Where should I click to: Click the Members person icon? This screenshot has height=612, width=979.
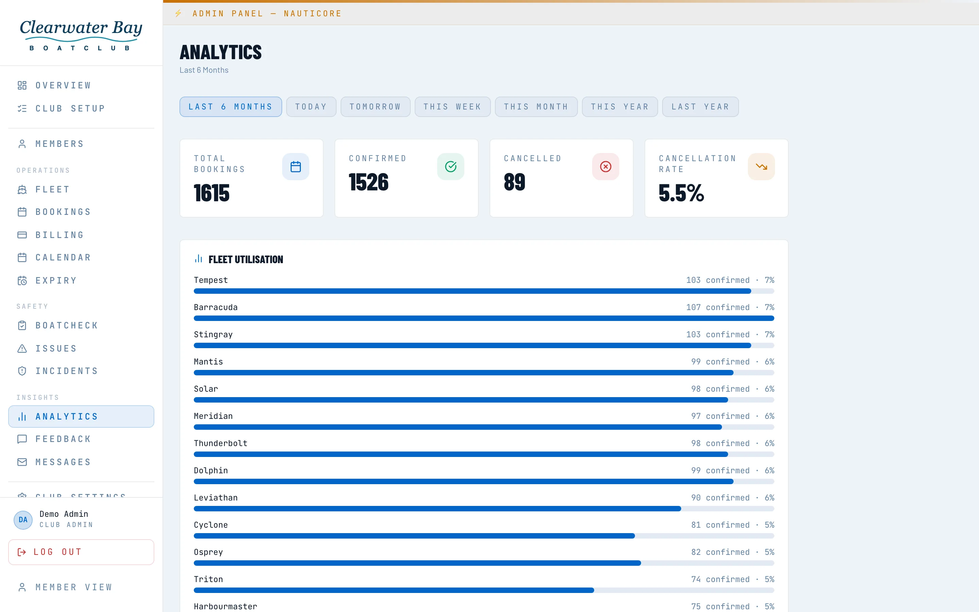pos(22,144)
